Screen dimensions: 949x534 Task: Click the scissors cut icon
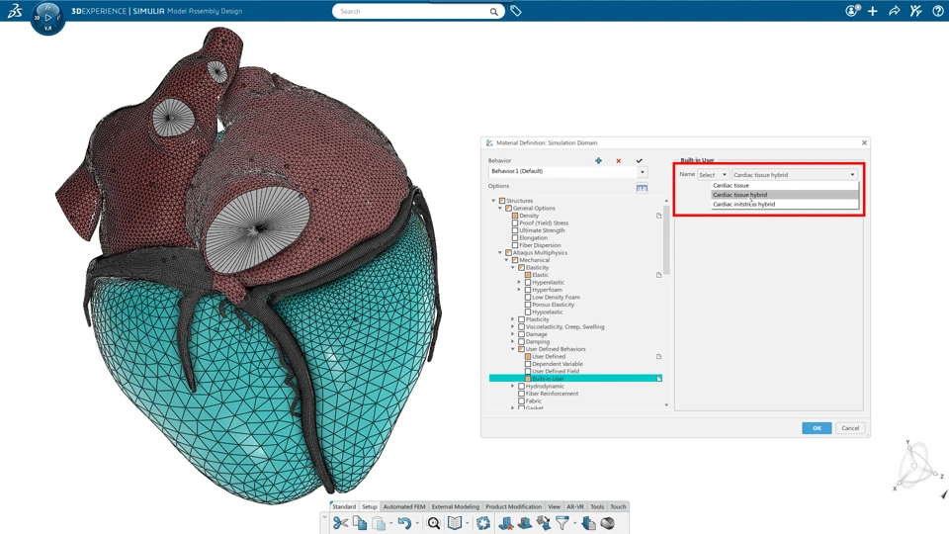click(x=340, y=523)
